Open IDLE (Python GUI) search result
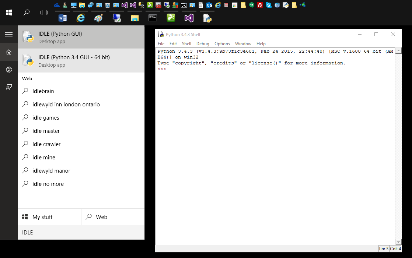The width and height of the screenshot is (412, 258). [x=81, y=37]
